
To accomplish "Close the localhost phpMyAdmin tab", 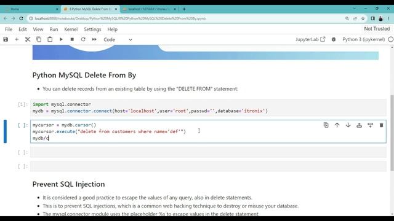I will click(x=175, y=9).
